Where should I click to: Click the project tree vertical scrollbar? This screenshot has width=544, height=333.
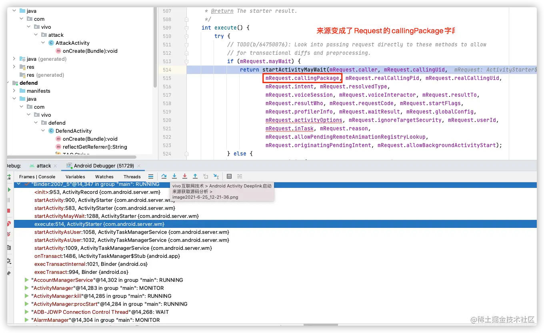tap(155, 47)
